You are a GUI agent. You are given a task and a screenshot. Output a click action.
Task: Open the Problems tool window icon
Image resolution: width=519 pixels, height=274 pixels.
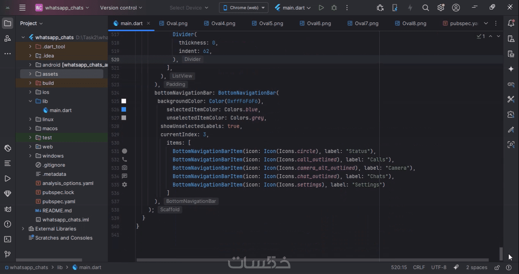click(x=8, y=224)
